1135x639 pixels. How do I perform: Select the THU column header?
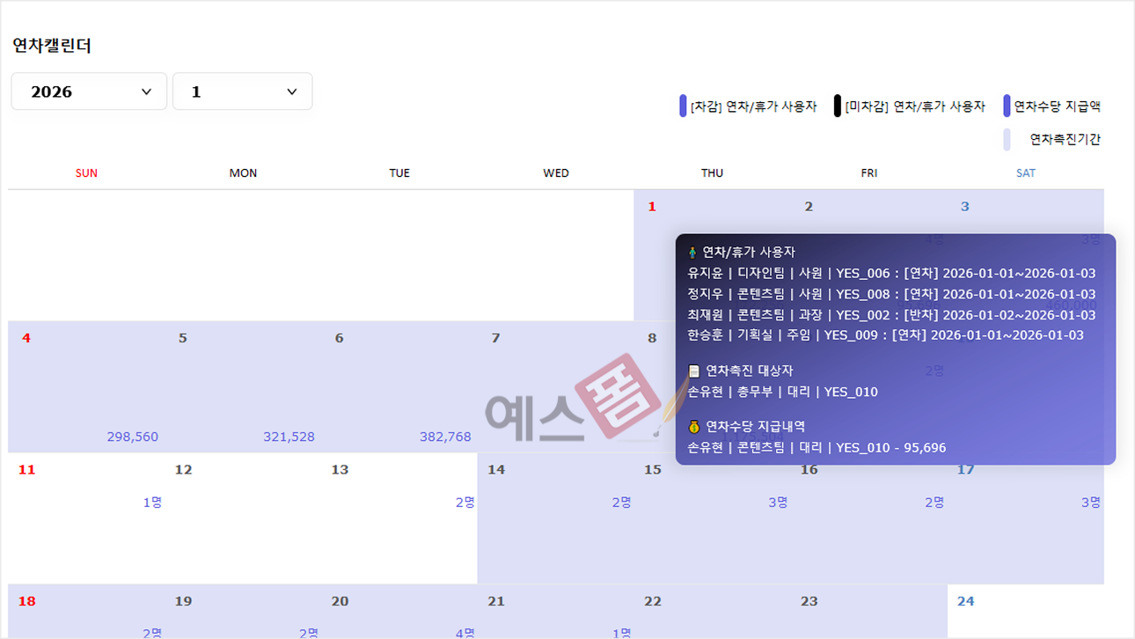[713, 173]
